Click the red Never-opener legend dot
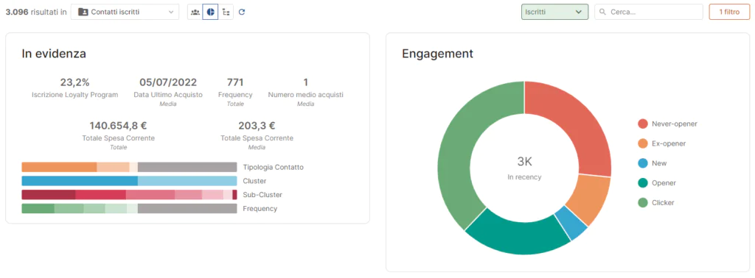This screenshot has width=755, height=278. click(643, 124)
